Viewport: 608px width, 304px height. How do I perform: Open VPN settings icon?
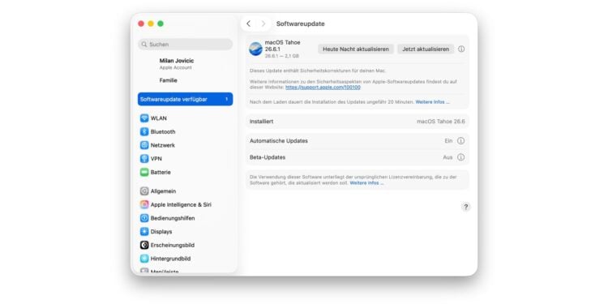pos(144,159)
